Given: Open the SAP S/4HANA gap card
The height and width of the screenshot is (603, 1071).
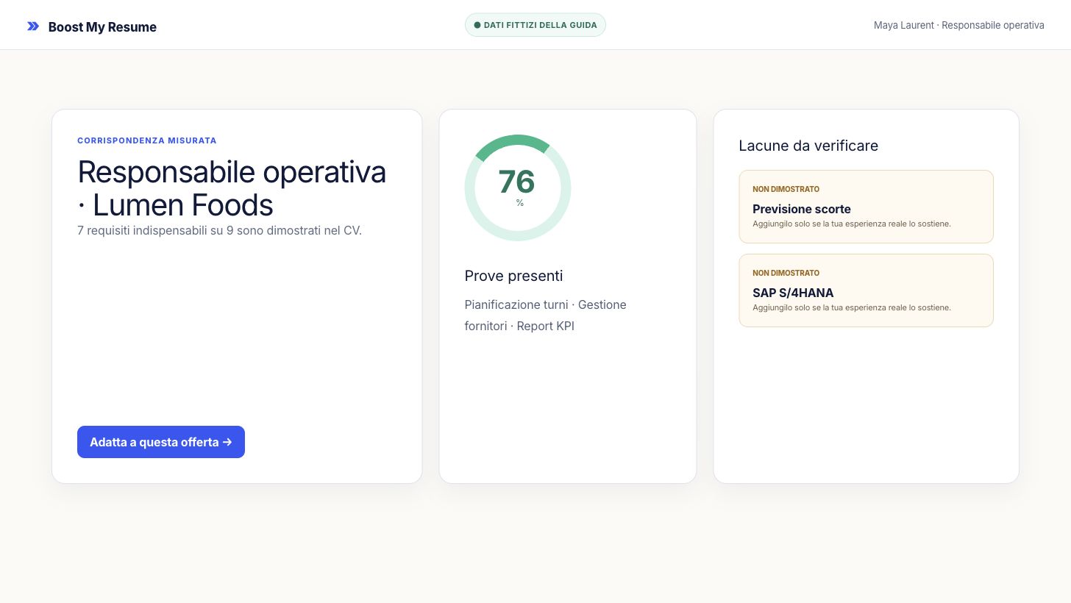Looking at the screenshot, I should [866, 290].
